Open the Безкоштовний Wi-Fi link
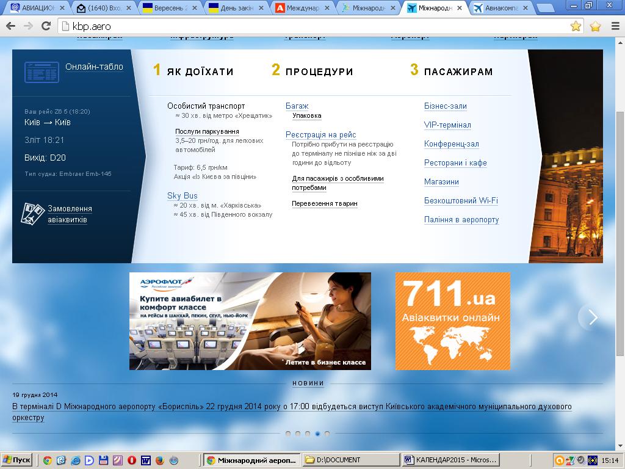625x469 pixels. click(461, 201)
